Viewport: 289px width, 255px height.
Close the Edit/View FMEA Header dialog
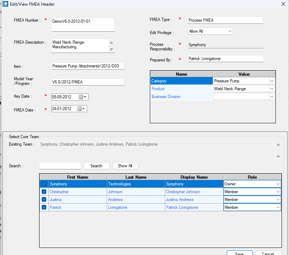[283, 4]
